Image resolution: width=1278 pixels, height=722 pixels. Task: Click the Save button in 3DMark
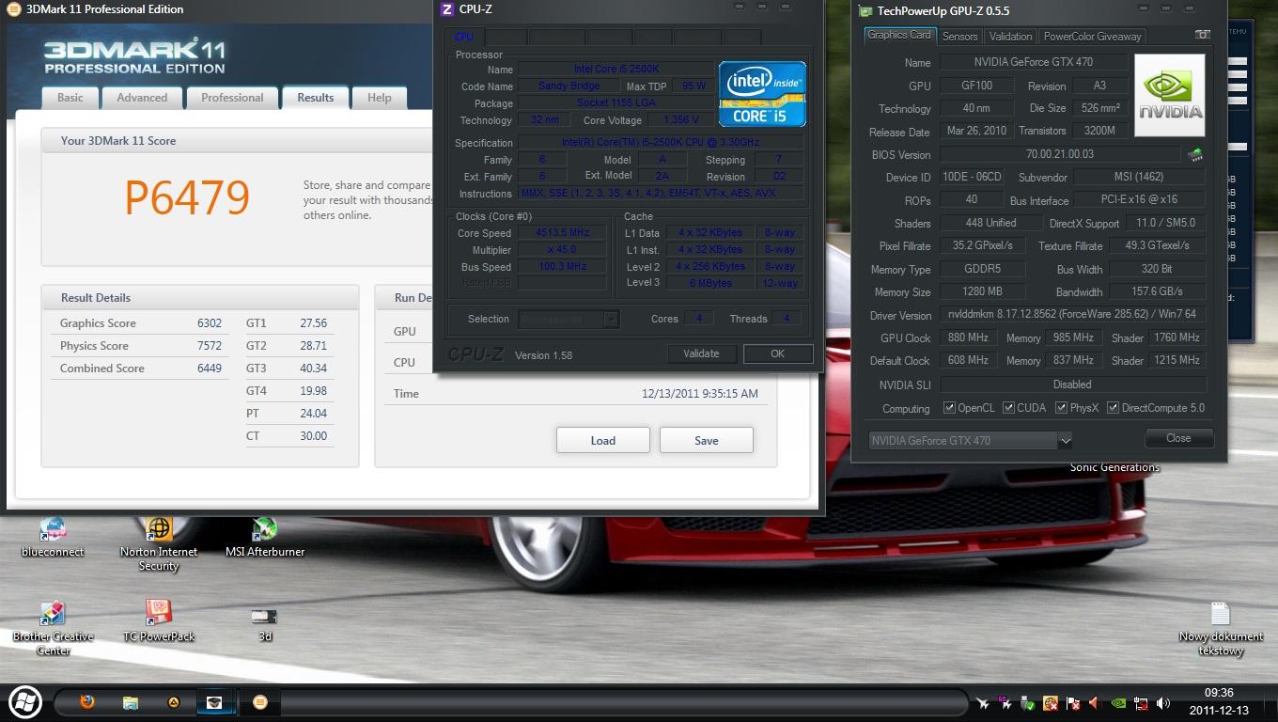coord(707,440)
